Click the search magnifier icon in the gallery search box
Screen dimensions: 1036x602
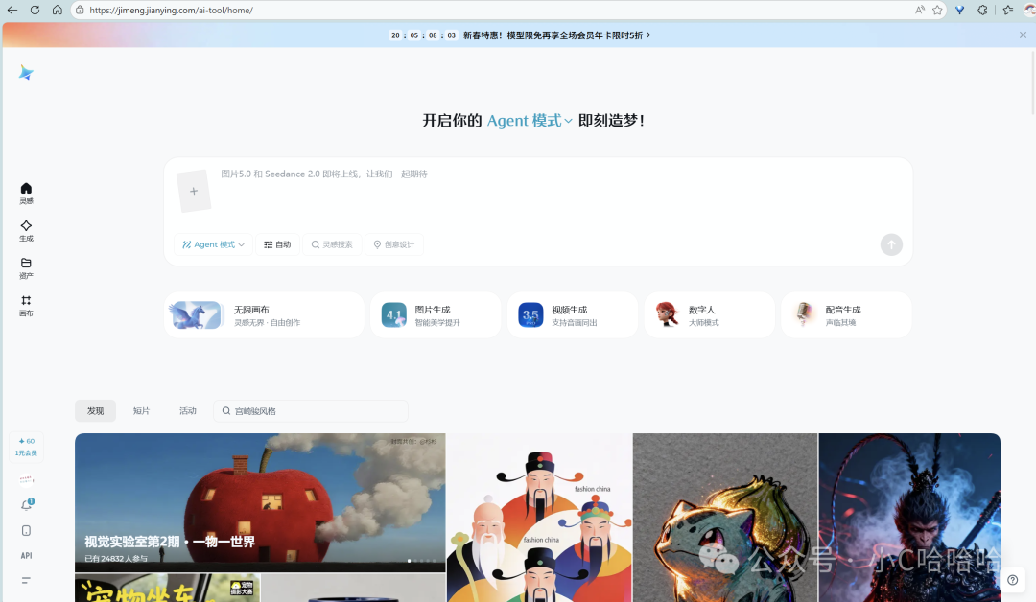[x=226, y=410]
